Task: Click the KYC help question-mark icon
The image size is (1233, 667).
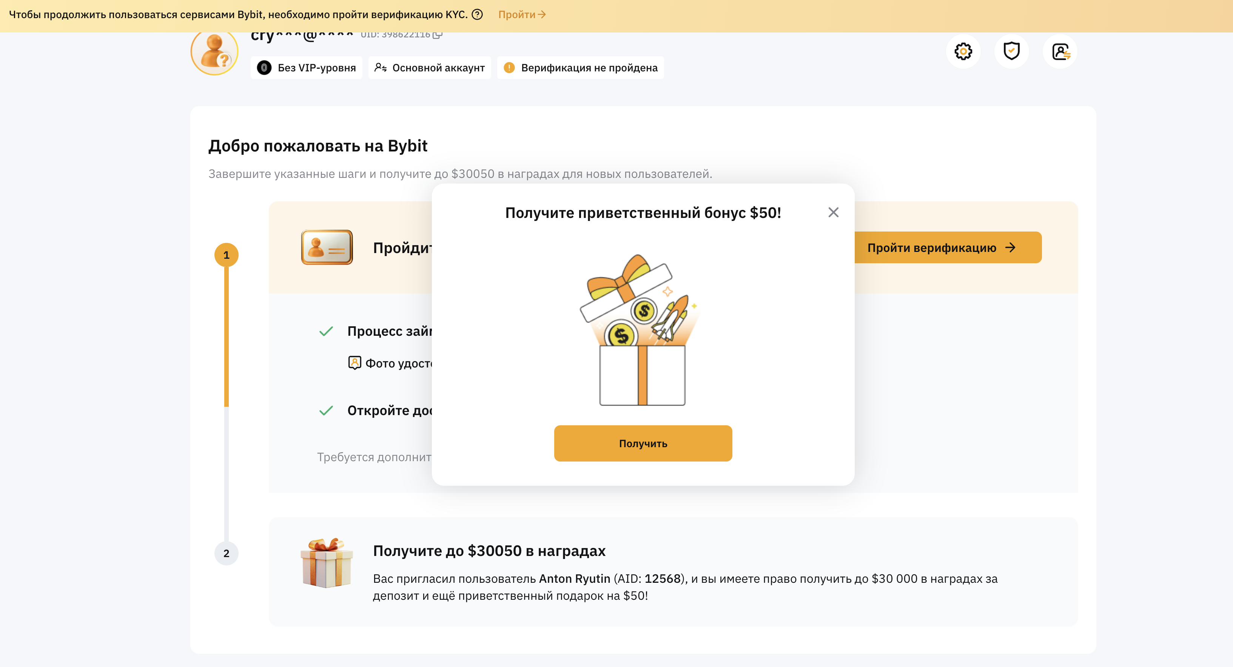Action: [x=477, y=14]
